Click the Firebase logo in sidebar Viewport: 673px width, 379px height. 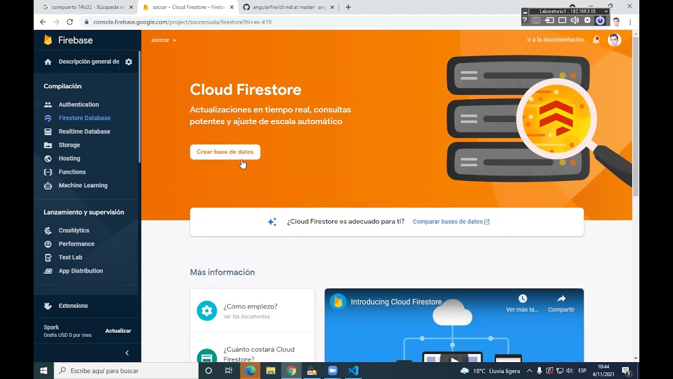coord(68,40)
